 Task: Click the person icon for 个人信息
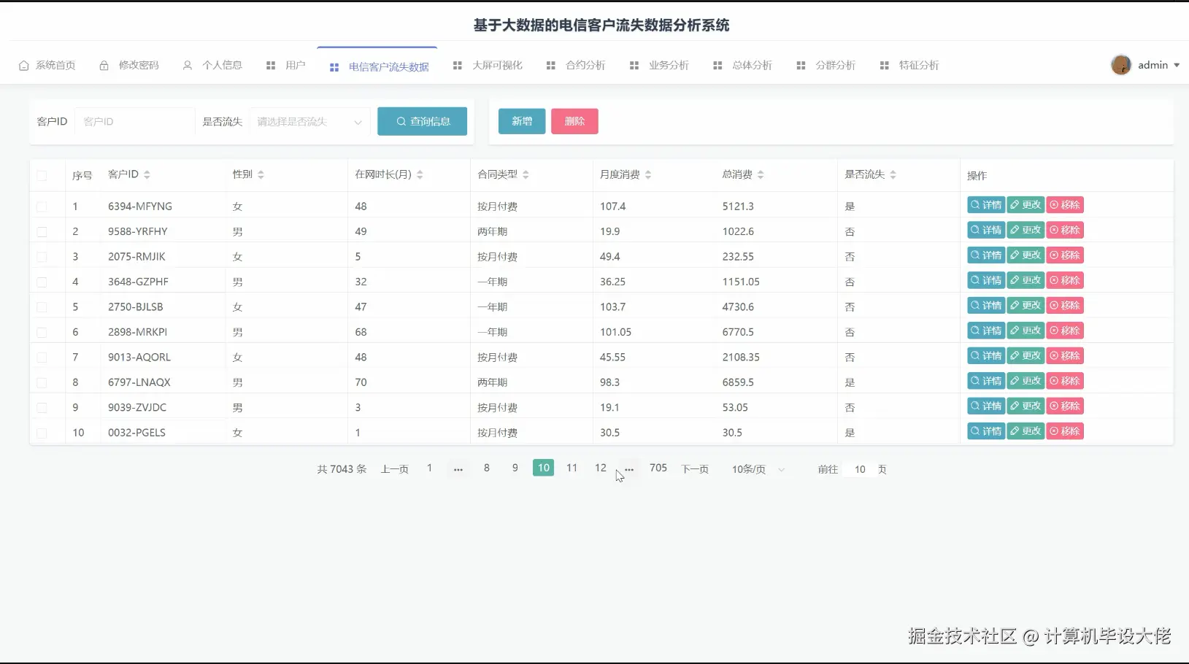[x=186, y=65]
